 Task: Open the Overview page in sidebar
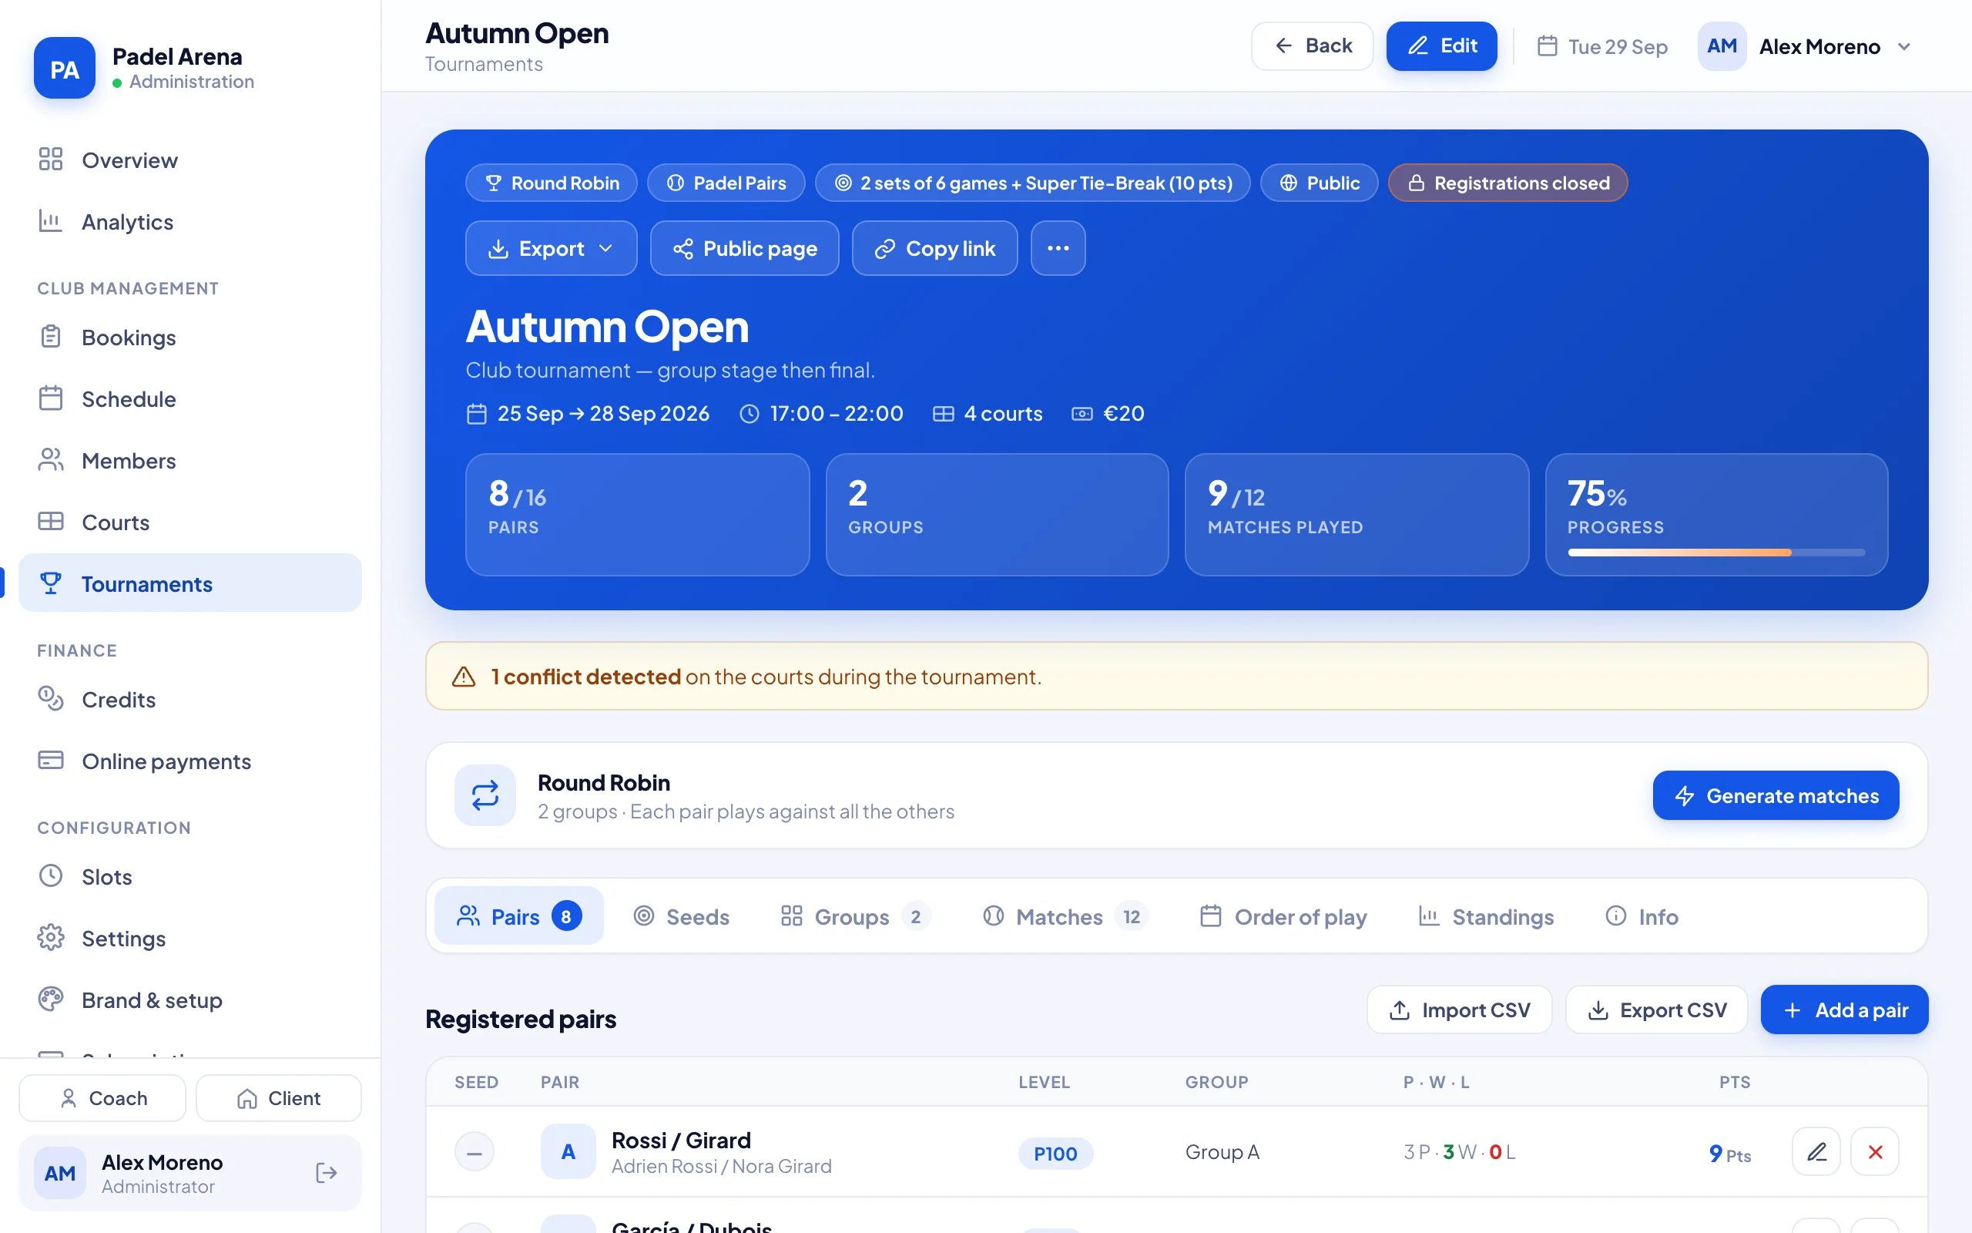(x=189, y=160)
